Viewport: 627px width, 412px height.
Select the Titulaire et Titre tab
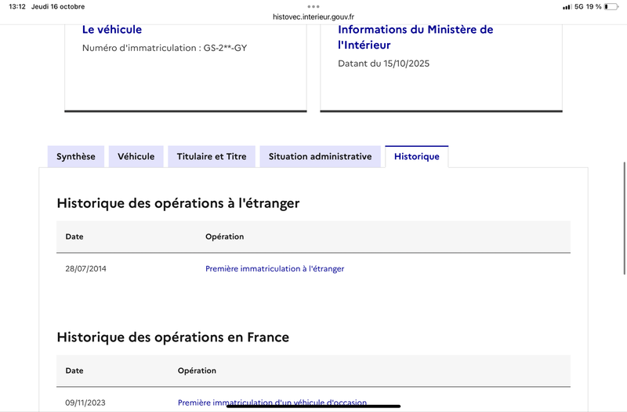pyautogui.click(x=212, y=157)
